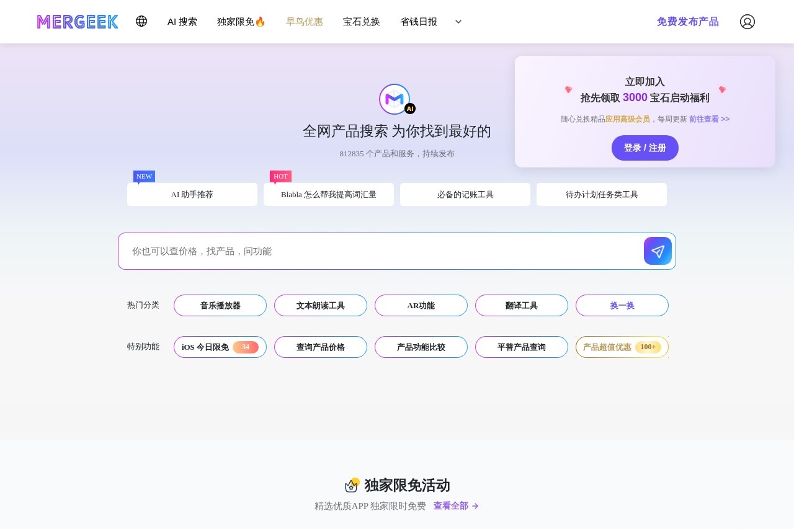This screenshot has height=529, width=794.
Task: Expand the 省钱日报 dropdown chevron
Action: (458, 22)
